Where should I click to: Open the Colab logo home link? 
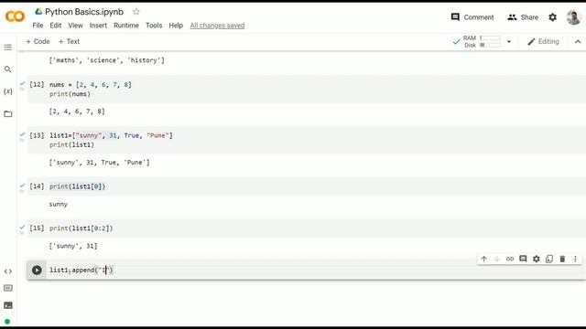(x=15, y=16)
